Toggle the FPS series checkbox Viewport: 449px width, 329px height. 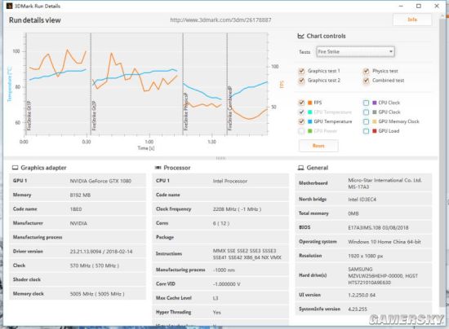tap(301, 103)
